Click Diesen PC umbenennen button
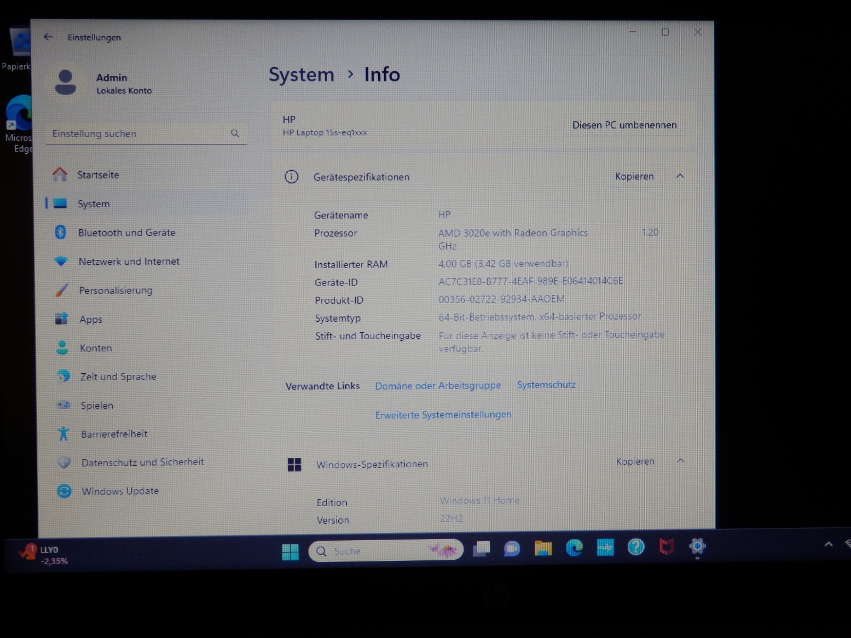This screenshot has height=638, width=851. [624, 125]
